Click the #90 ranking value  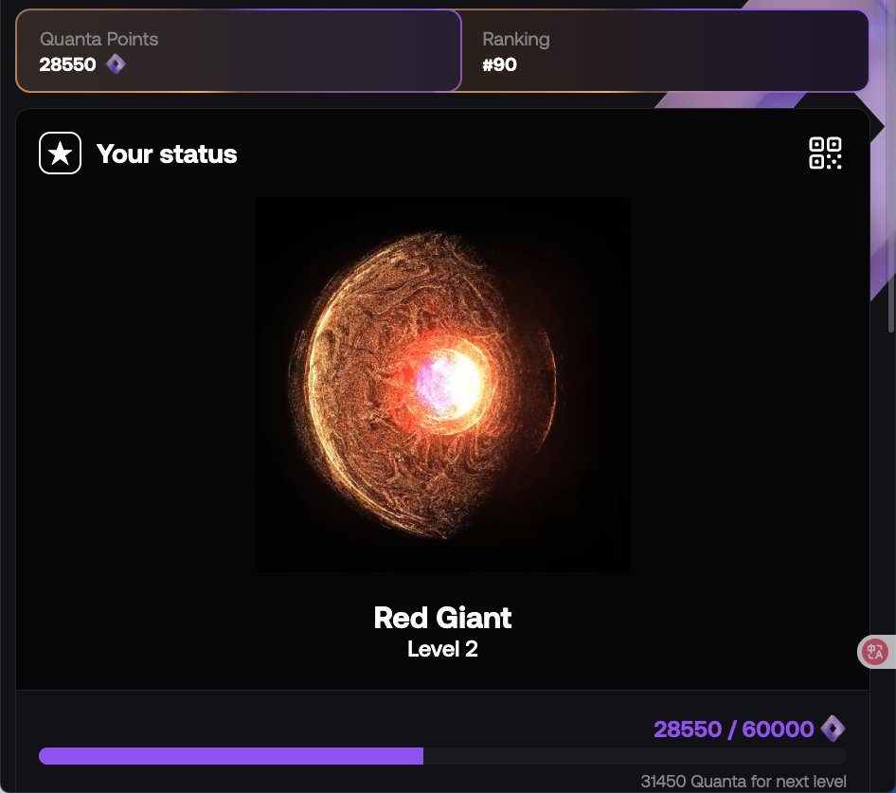pos(499,64)
